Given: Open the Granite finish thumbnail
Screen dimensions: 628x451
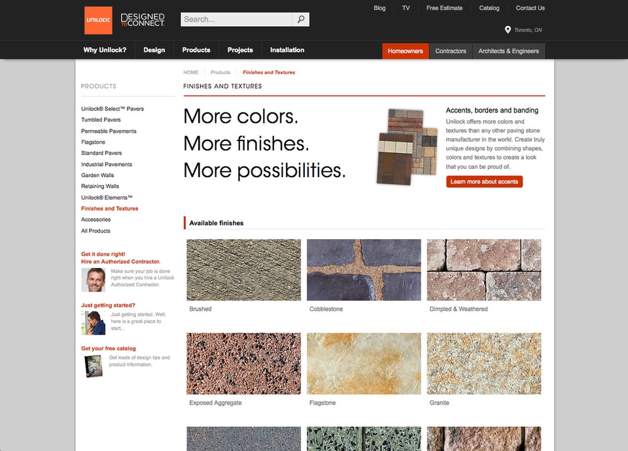Looking at the screenshot, I should [x=484, y=364].
